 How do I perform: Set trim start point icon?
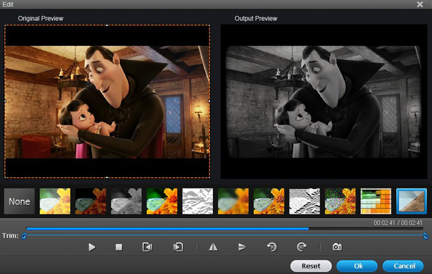[147, 247]
